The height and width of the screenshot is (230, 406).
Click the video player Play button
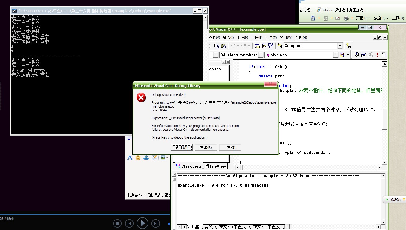click(x=143, y=223)
